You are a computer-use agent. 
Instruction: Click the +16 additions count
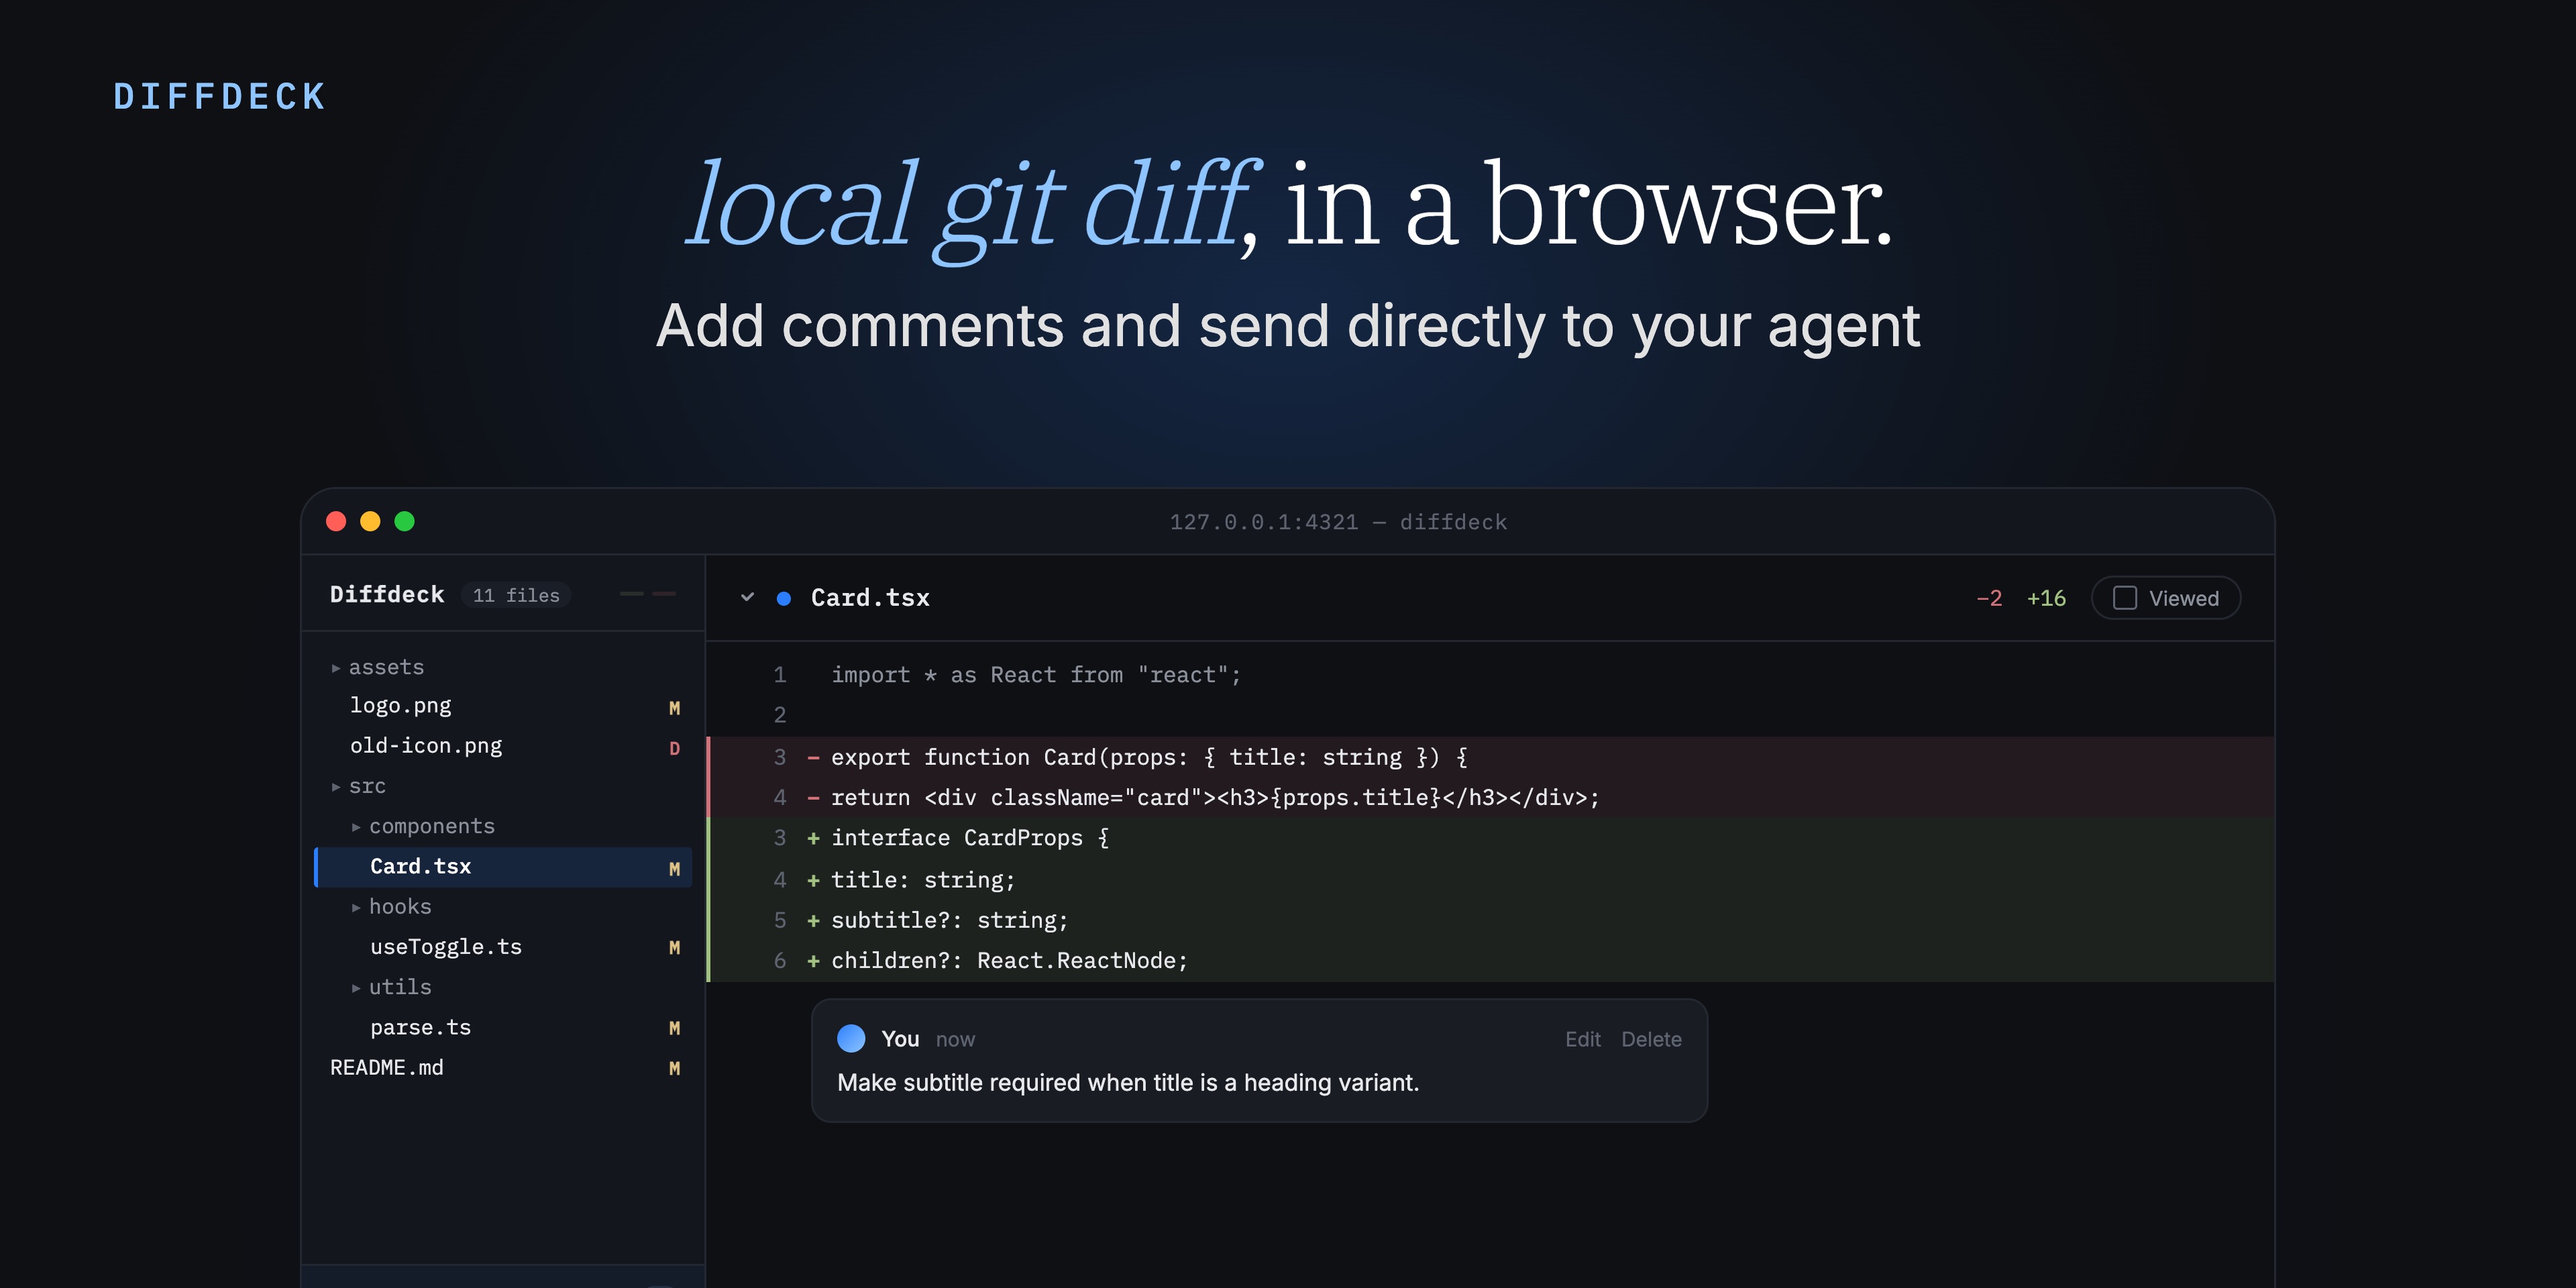[2046, 598]
